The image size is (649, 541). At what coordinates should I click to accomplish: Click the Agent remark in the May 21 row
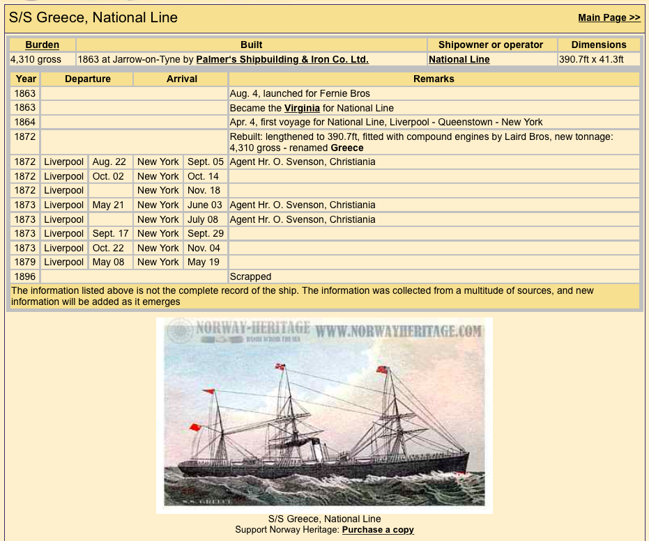(303, 205)
